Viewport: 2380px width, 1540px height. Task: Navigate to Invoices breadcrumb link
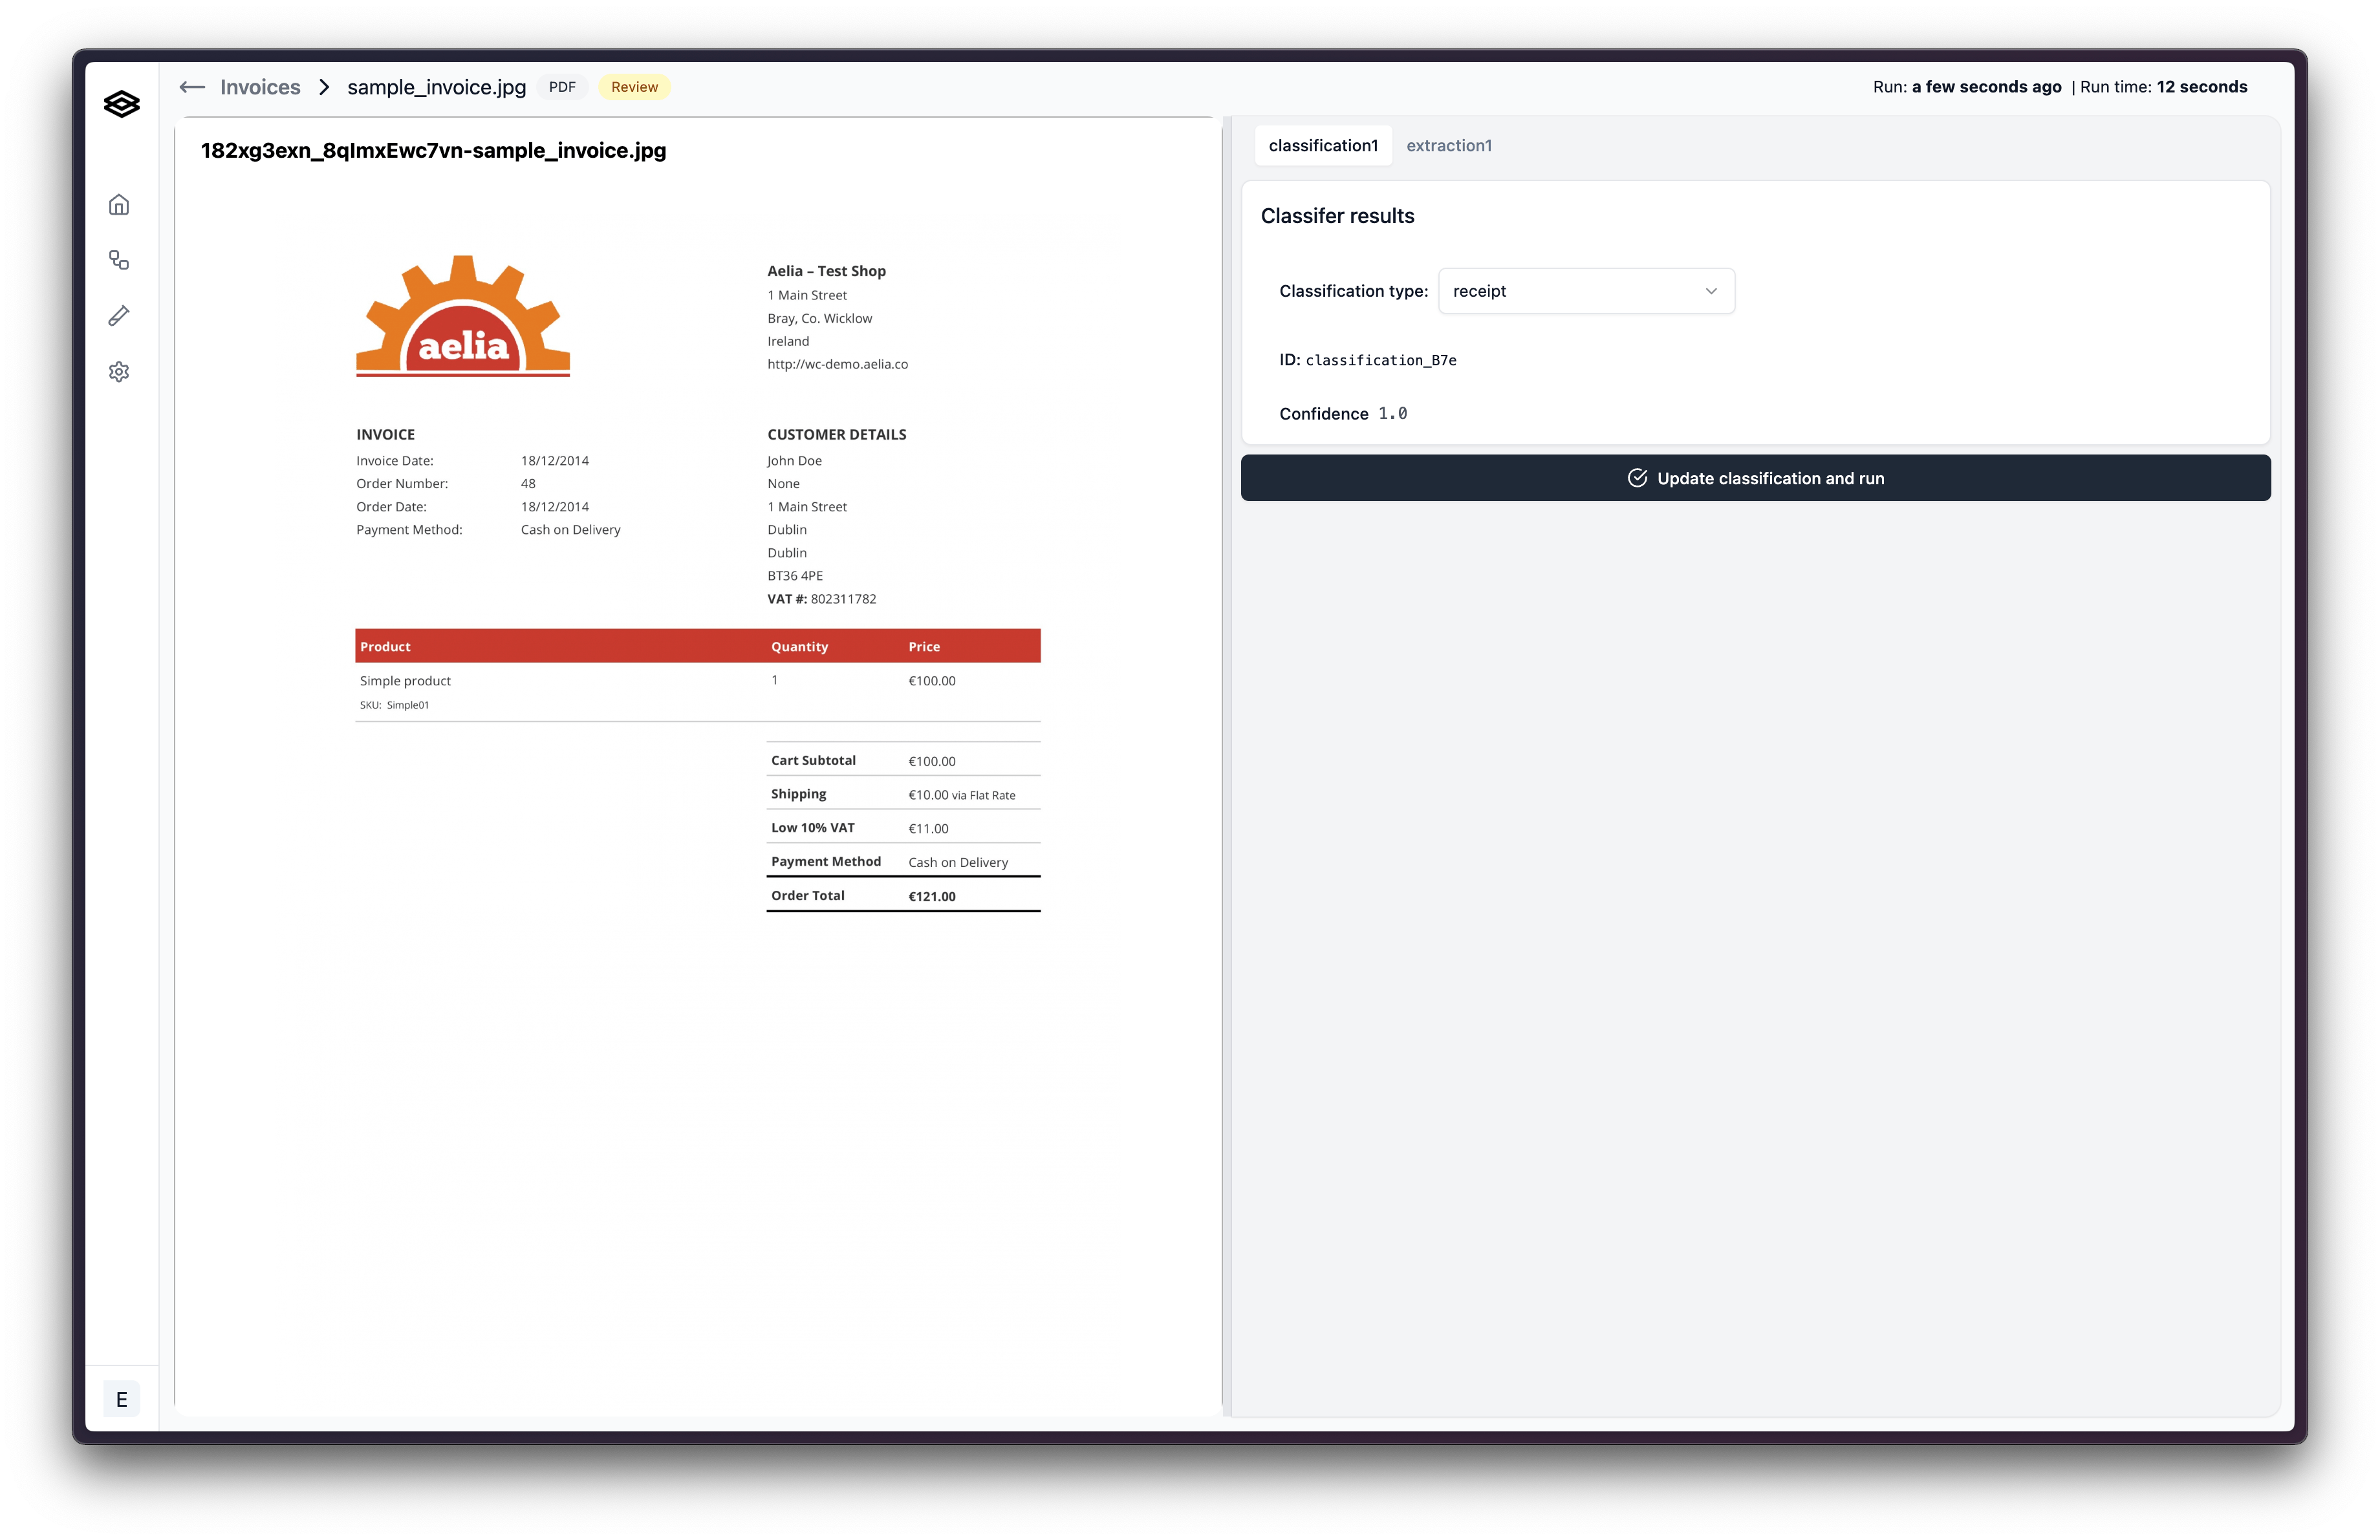260,87
